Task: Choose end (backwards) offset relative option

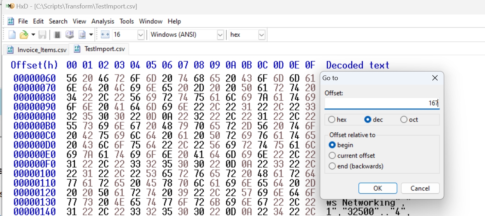Action: [x=332, y=166]
